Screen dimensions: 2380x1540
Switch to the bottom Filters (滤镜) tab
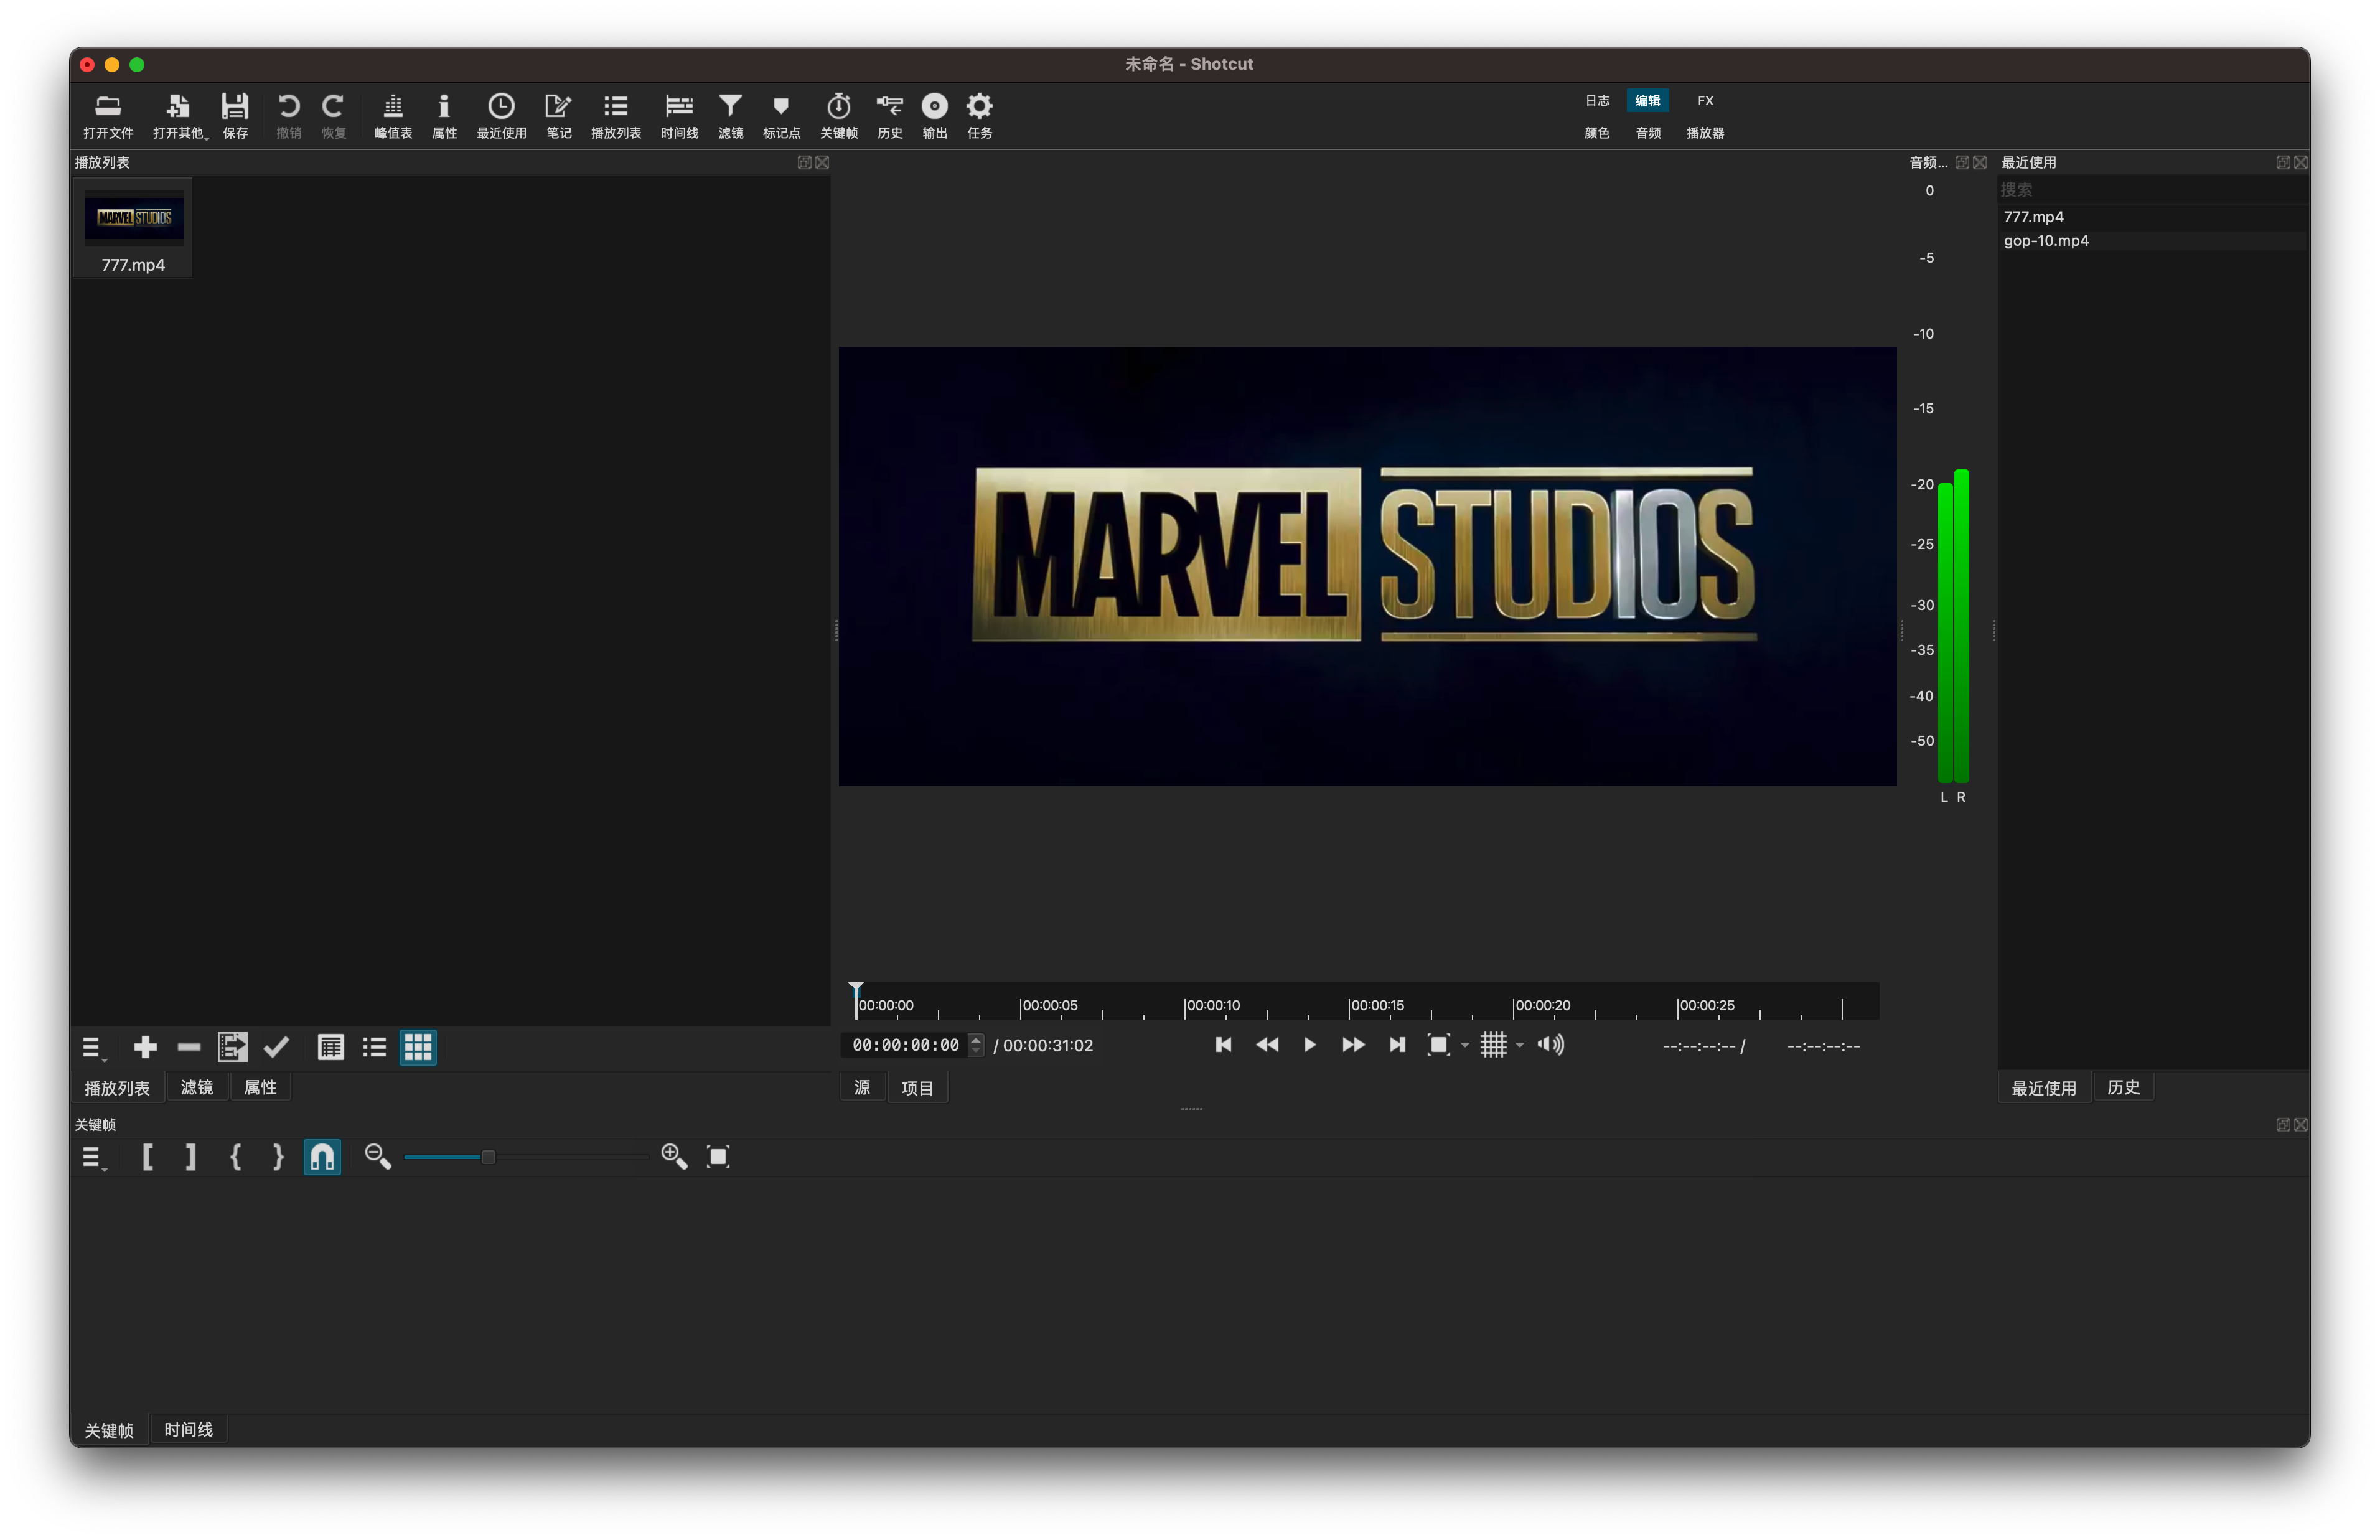[x=197, y=1087]
